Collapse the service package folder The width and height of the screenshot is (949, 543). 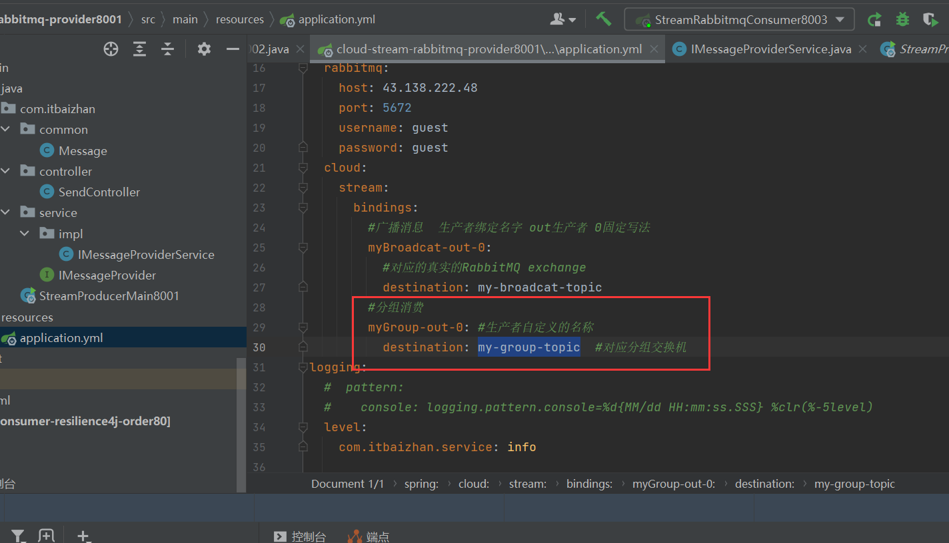(x=6, y=213)
